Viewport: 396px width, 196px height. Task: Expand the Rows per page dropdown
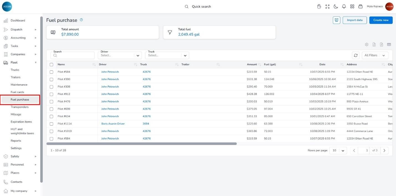pyautogui.click(x=338, y=150)
